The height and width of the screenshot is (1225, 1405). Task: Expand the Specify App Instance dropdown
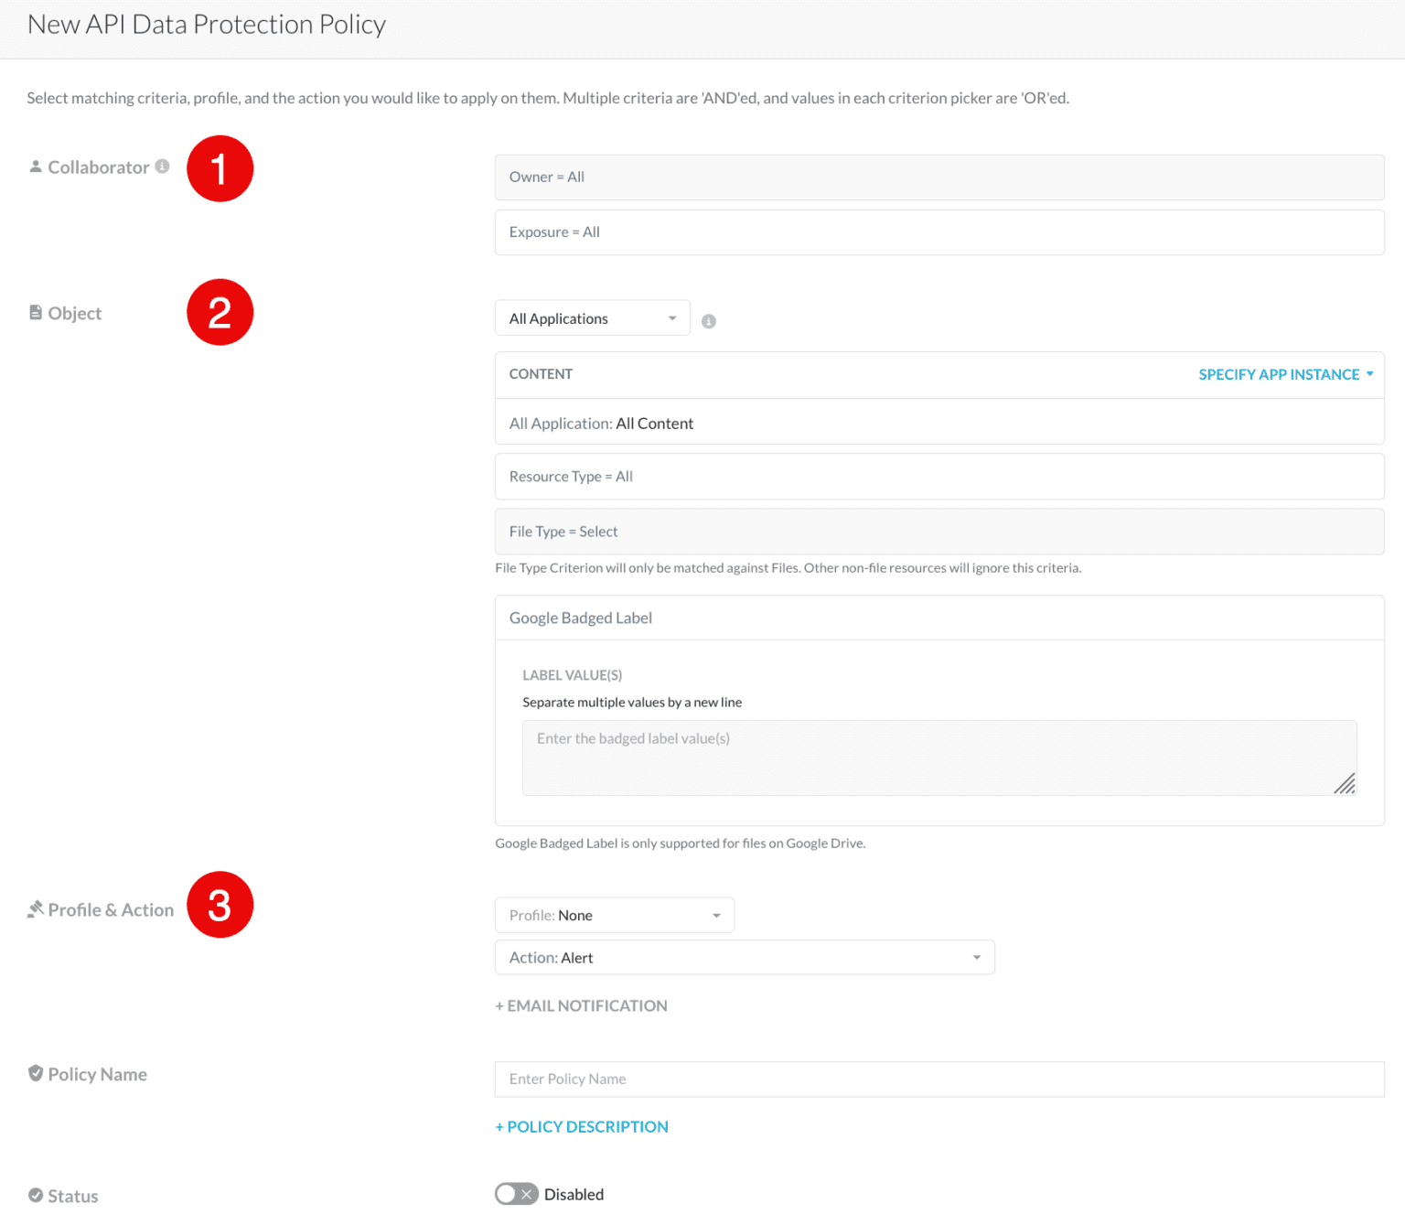[x=1284, y=374]
